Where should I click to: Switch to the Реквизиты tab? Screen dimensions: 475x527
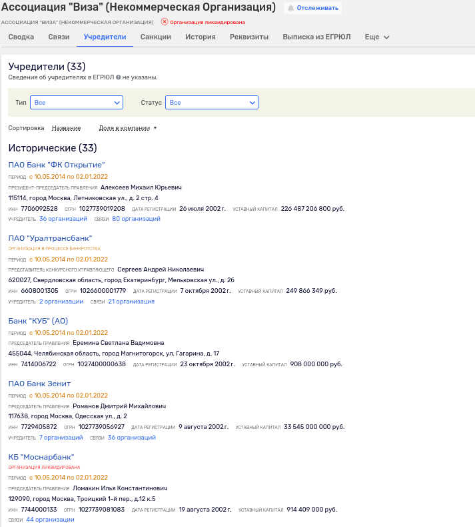(249, 37)
